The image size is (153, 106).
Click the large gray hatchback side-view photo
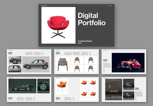tap(36, 64)
